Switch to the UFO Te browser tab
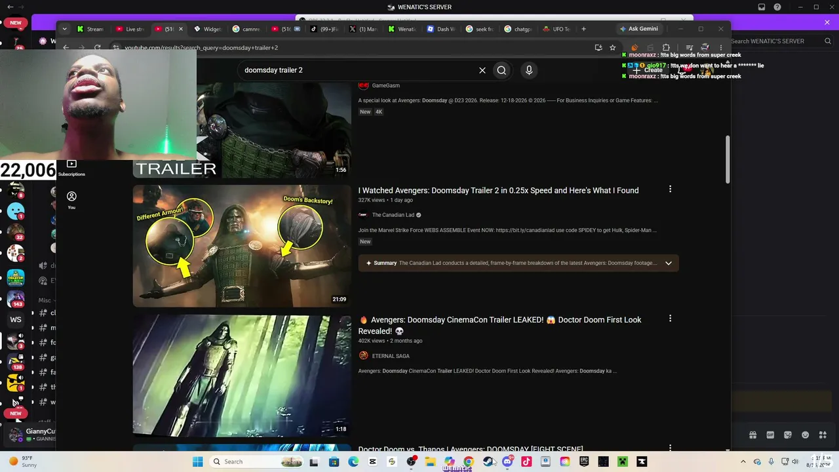 tap(557, 29)
